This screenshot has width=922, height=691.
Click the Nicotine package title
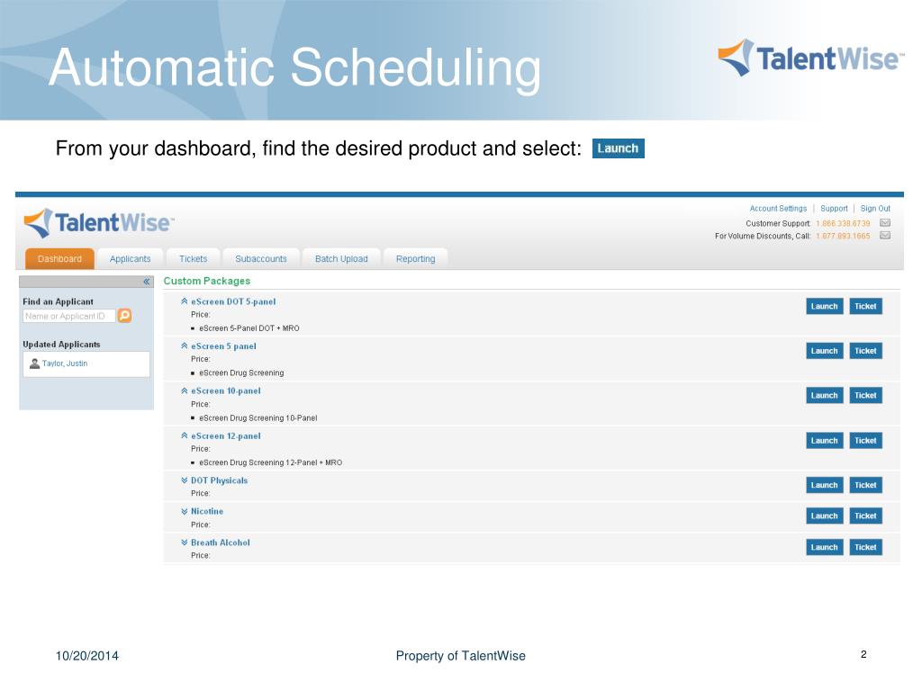pyautogui.click(x=206, y=511)
